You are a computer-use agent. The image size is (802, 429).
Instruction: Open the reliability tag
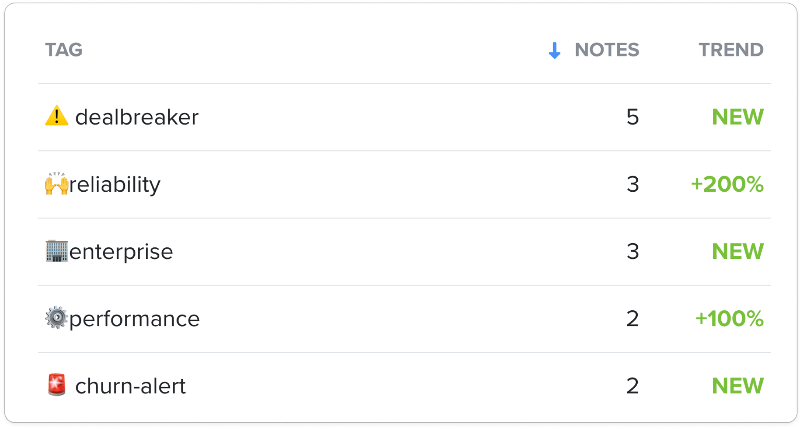[115, 185]
